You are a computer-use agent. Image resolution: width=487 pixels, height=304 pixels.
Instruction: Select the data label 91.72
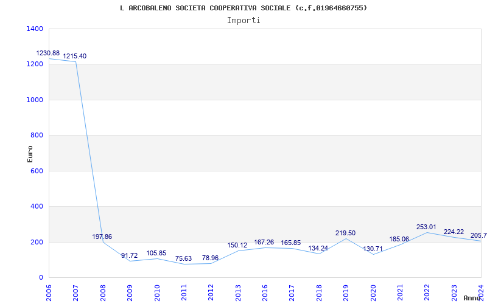coord(129,255)
